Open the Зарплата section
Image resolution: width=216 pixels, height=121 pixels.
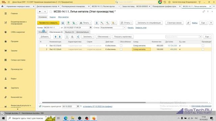pyautogui.click(x=15, y=88)
